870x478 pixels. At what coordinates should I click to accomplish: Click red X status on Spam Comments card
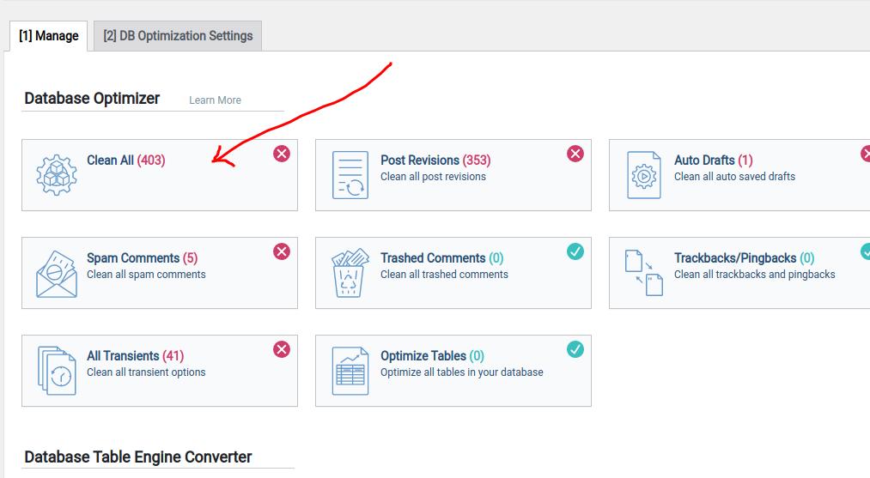[282, 251]
